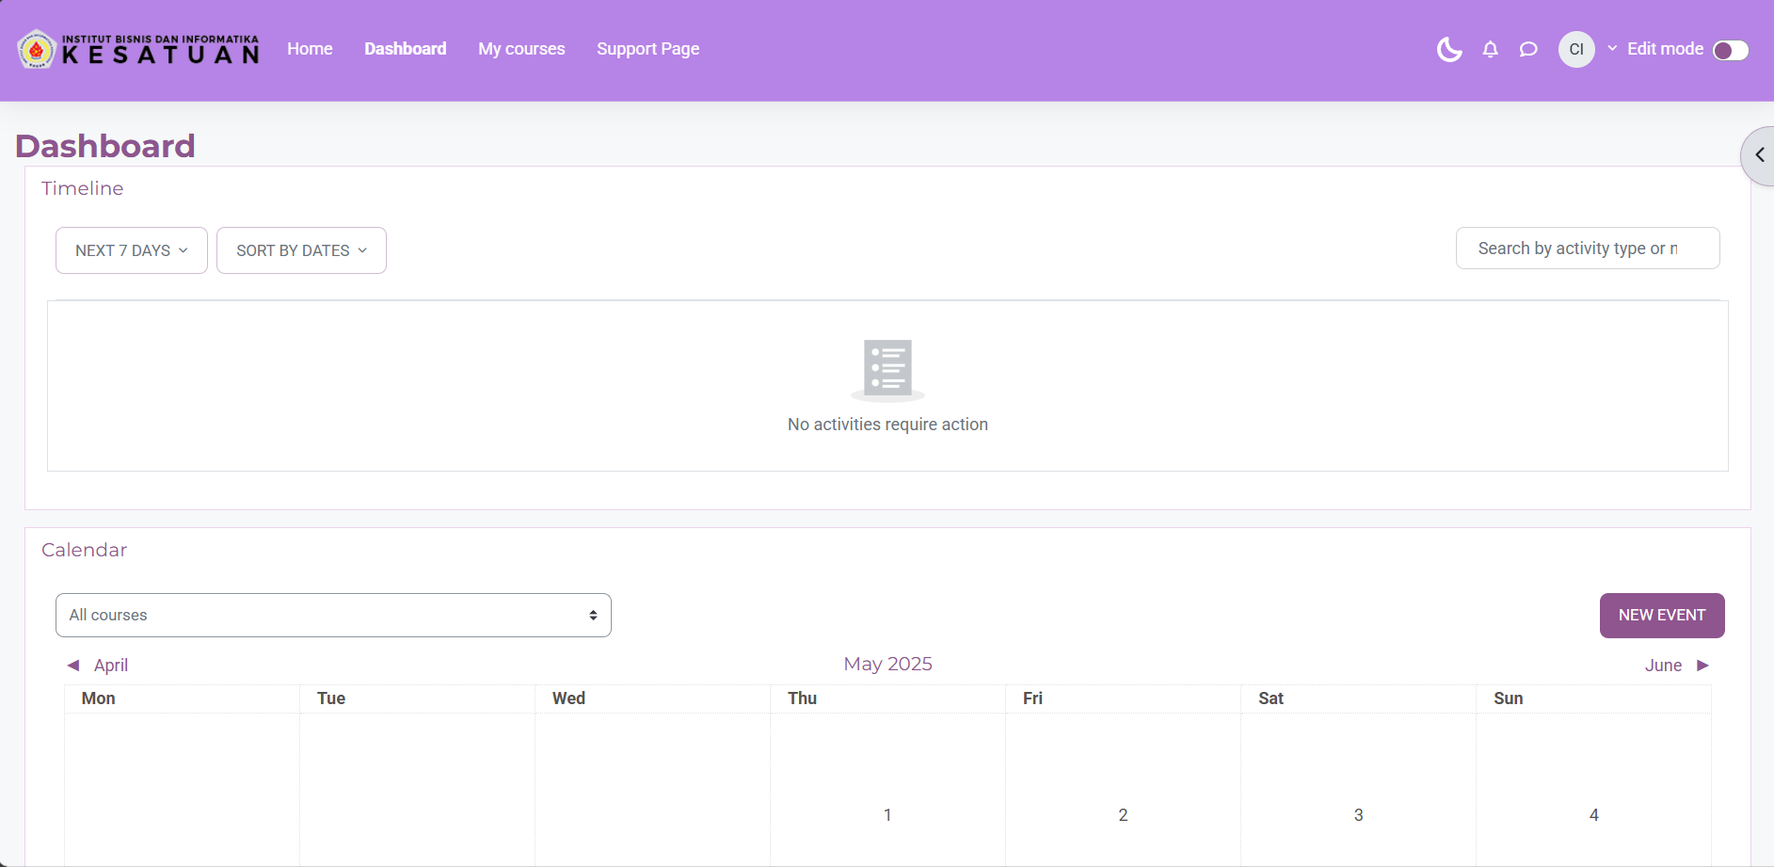Screen dimensions: 1774x867
Task: Toggle dark mode with the moon icon
Action: pos(1449,49)
